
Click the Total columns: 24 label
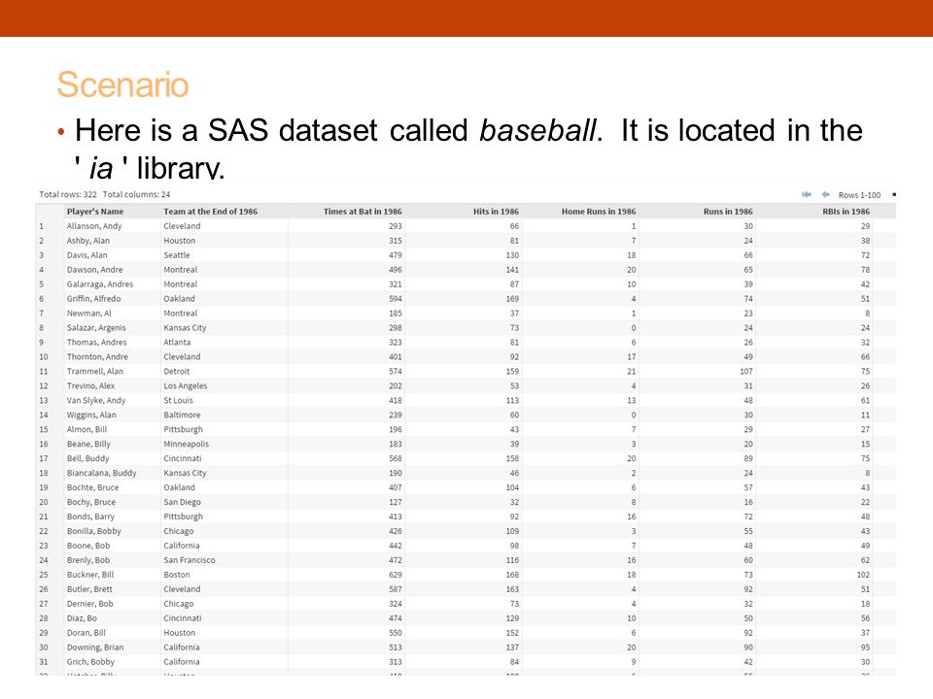click(x=136, y=194)
